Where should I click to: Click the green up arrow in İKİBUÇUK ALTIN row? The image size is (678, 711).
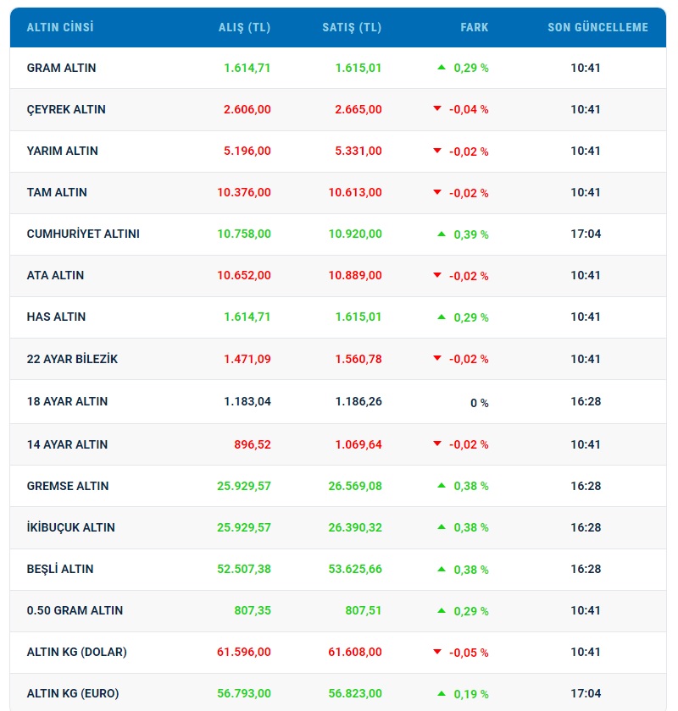click(x=442, y=526)
